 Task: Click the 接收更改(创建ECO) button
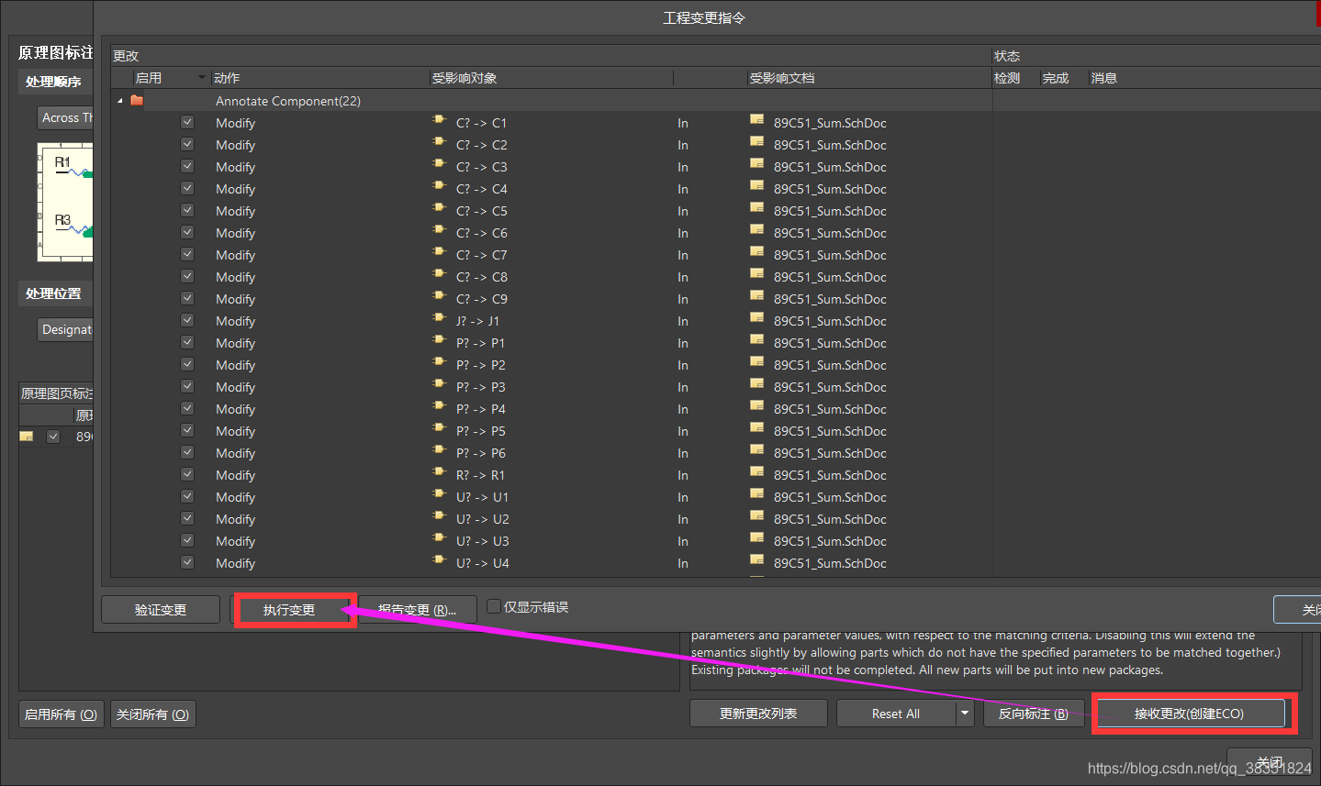click(x=1190, y=714)
